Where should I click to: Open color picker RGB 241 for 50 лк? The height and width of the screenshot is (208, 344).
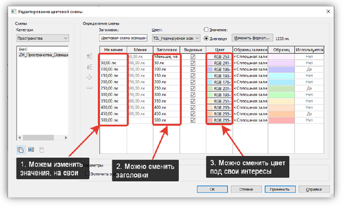coord(219,63)
